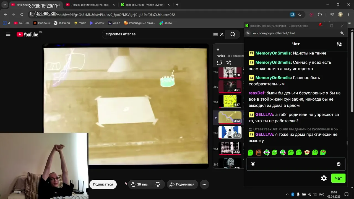This screenshot has height=199, width=354.
Task: Reload the YouTube page
Action: point(22,15)
